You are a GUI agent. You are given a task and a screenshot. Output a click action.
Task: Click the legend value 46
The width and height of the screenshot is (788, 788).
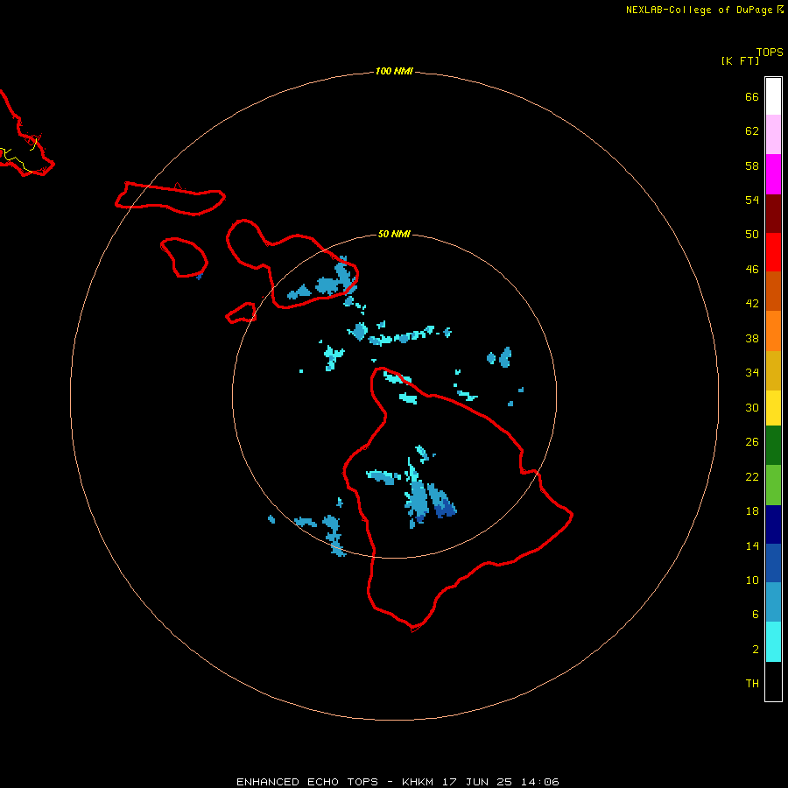click(752, 270)
